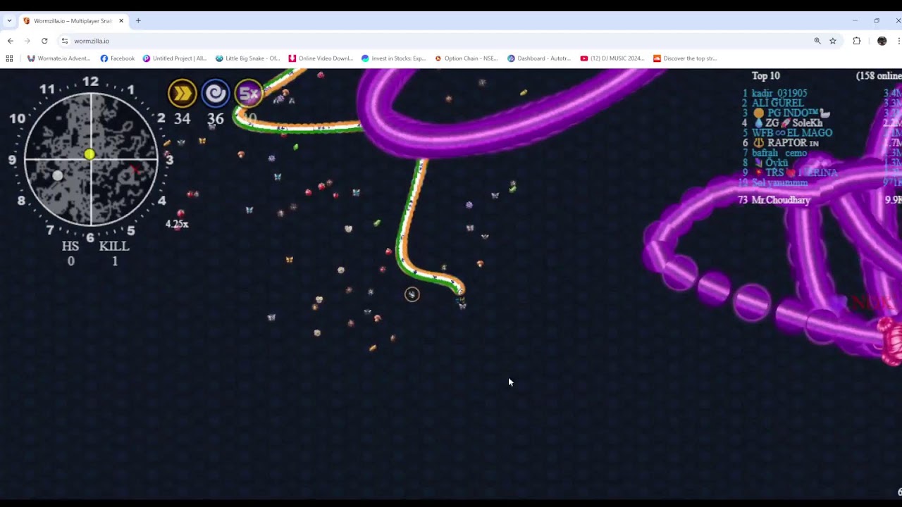902x507 pixels.
Task: Bookmark this page with the star icon
Action: click(833, 41)
